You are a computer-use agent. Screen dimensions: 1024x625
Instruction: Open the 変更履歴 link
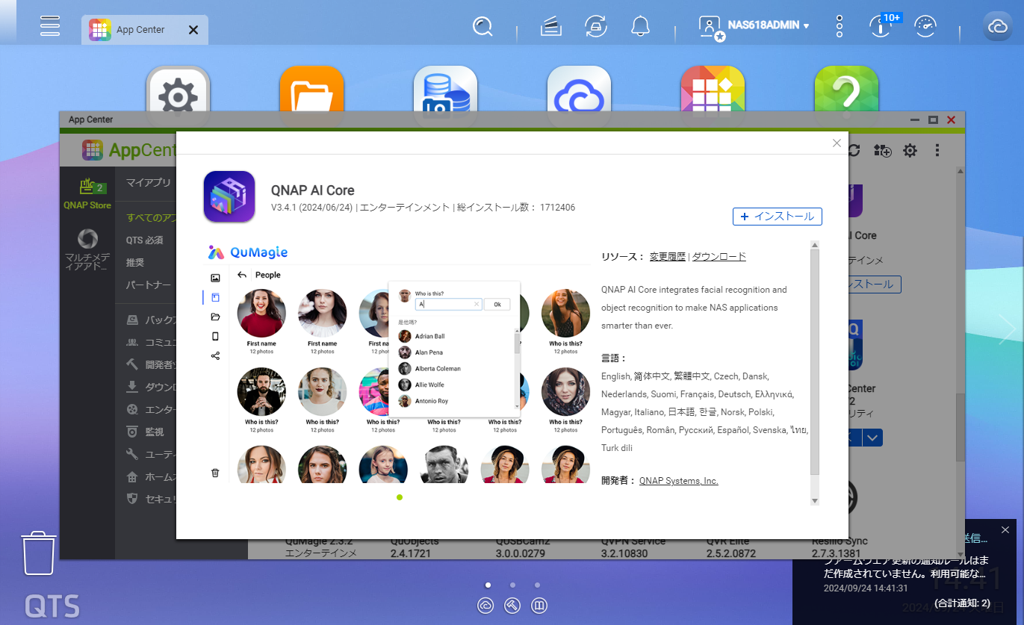pyautogui.click(x=667, y=257)
